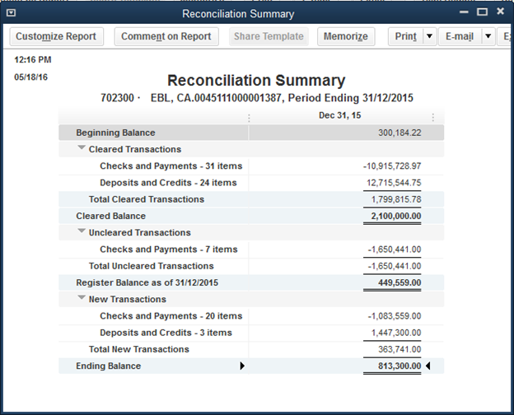The image size is (514, 415).
Task: Click column resize handle left of Dec 31, 15
Action: 249,117
